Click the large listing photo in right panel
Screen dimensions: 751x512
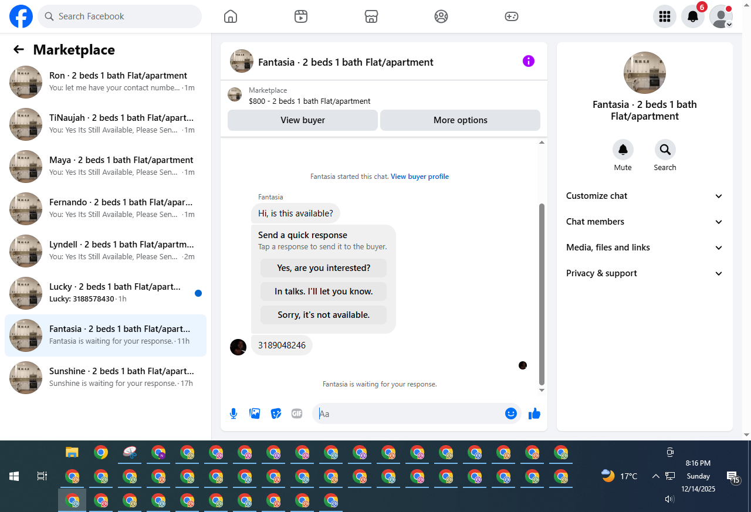(x=645, y=73)
